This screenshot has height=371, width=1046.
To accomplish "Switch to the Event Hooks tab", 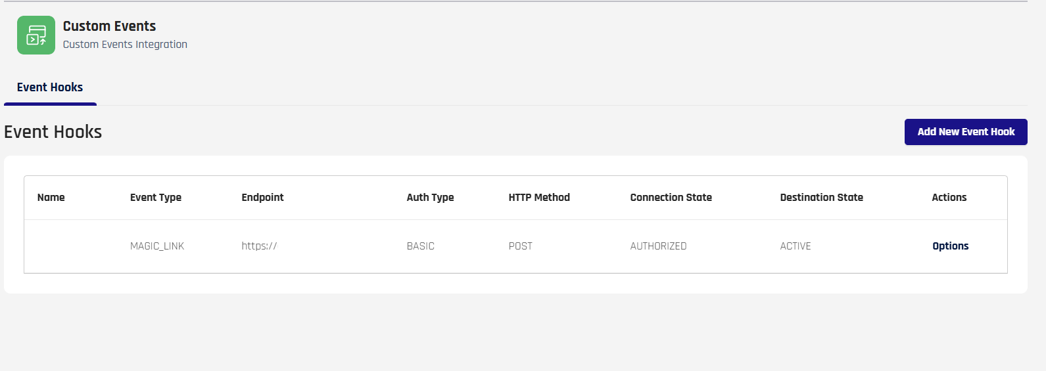I will coord(50,87).
